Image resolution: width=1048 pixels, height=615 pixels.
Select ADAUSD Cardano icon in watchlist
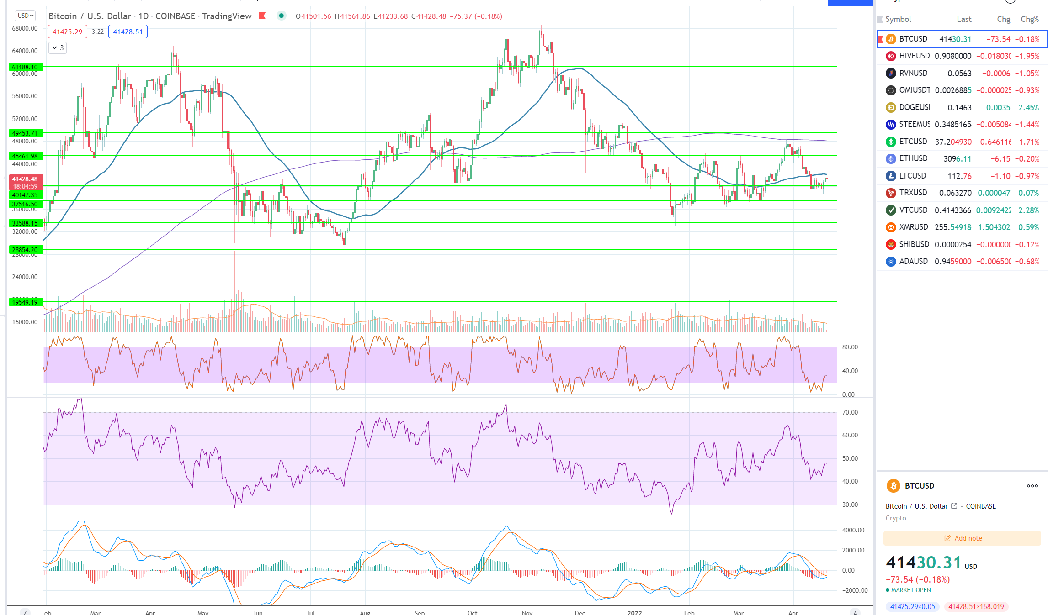[x=891, y=262]
